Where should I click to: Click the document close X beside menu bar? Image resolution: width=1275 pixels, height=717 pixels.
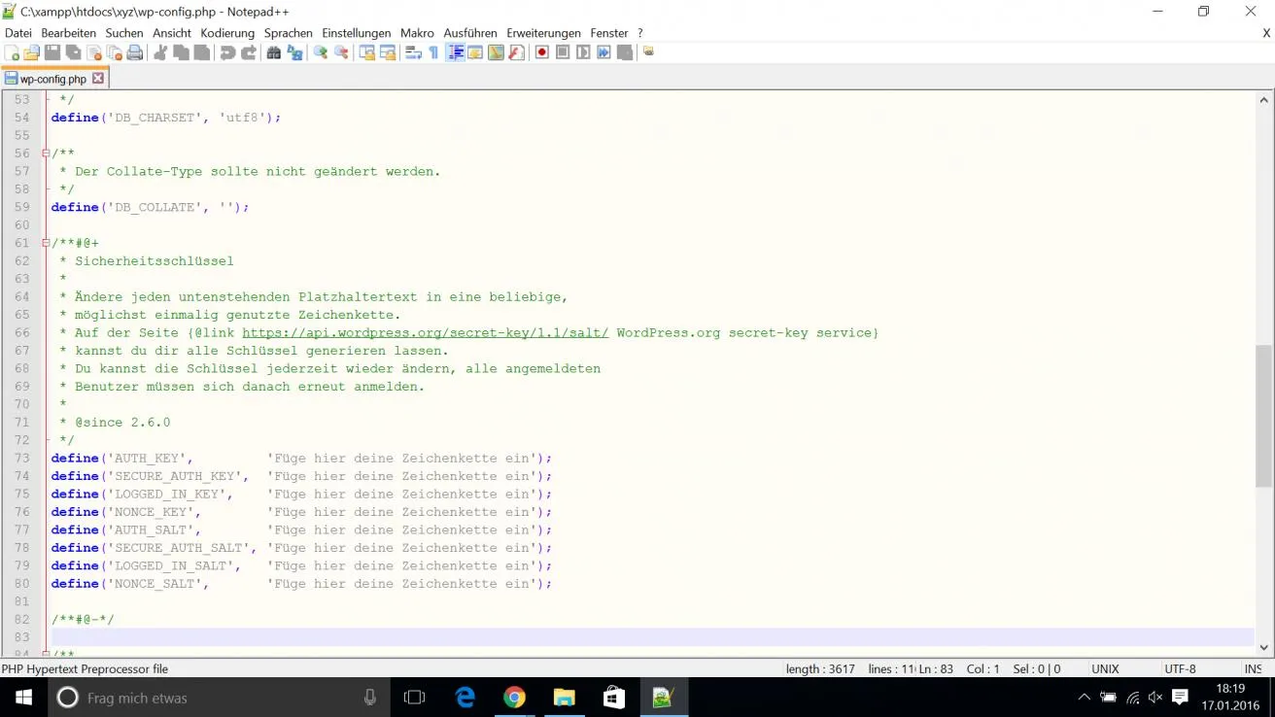[1266, 33]
